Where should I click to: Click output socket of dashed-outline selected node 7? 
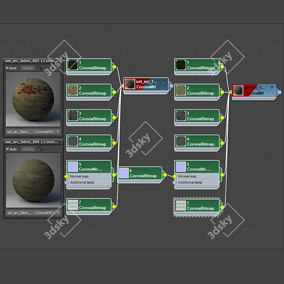click(x=222, y=207)
